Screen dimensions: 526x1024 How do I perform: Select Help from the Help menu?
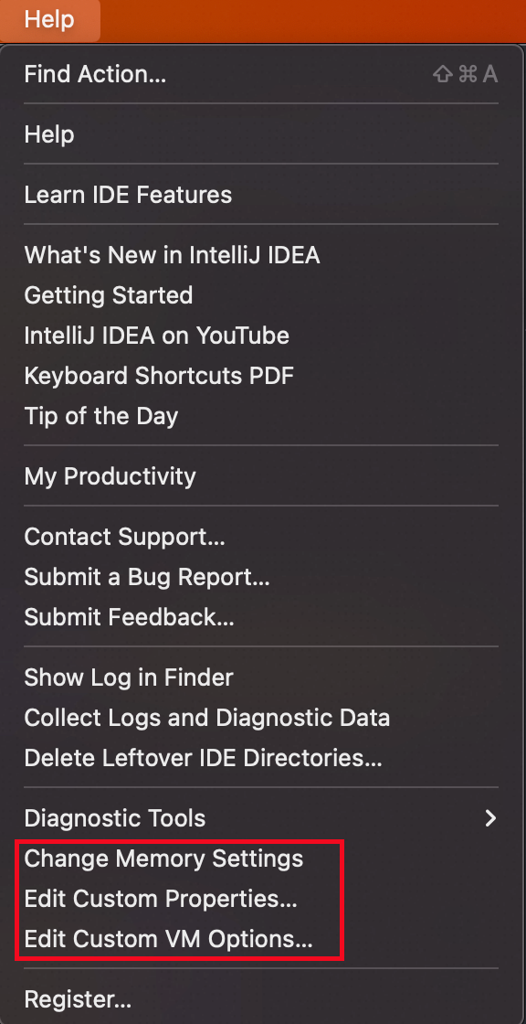(x=48, y=134)
